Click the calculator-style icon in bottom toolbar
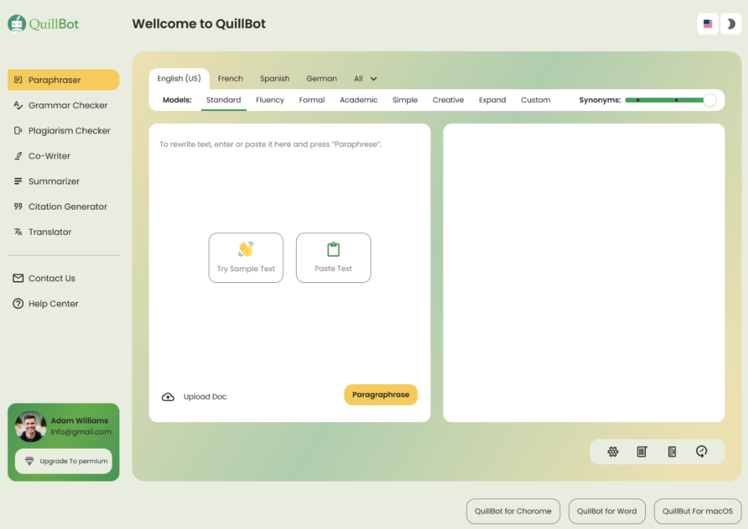Screen dimensions: 748x529 [671, 452]
